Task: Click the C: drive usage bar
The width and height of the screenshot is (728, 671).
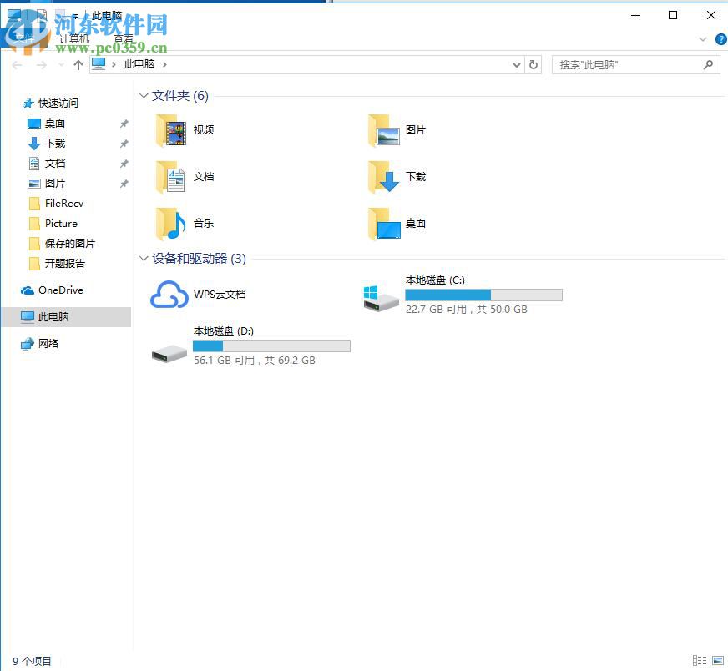Action: click(x=483, y=295)
